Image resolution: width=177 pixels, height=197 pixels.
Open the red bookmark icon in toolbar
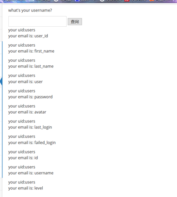[127, 0]
